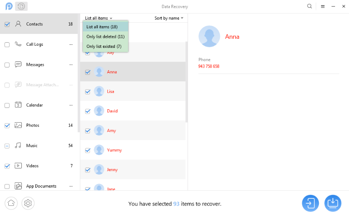349x215 pixels.
Task: Uncheck the Contacts category checkbox
Action: pyautogui.click(x=7, y=24)
